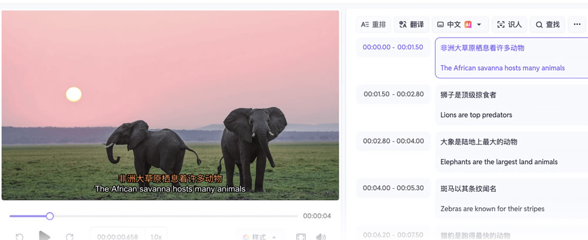Viewport: 588px width, 240px height.
Task: Click the play button below the video
Action: coord(45,236)
